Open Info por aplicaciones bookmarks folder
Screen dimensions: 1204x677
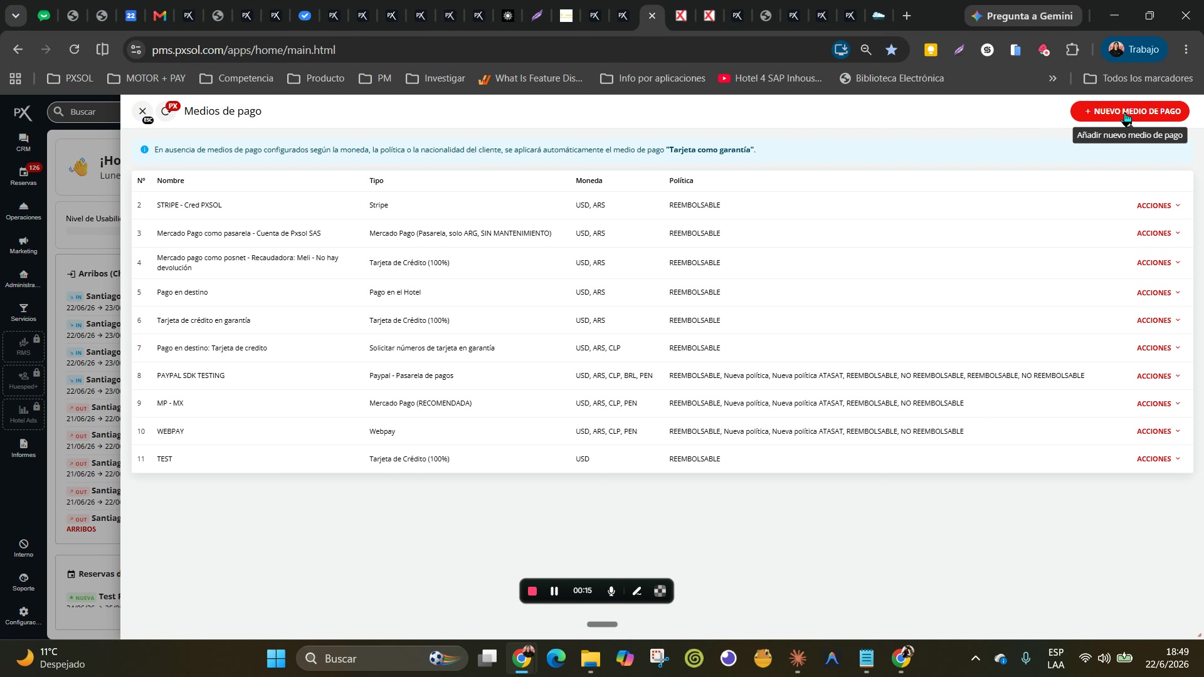pos(653,78)
